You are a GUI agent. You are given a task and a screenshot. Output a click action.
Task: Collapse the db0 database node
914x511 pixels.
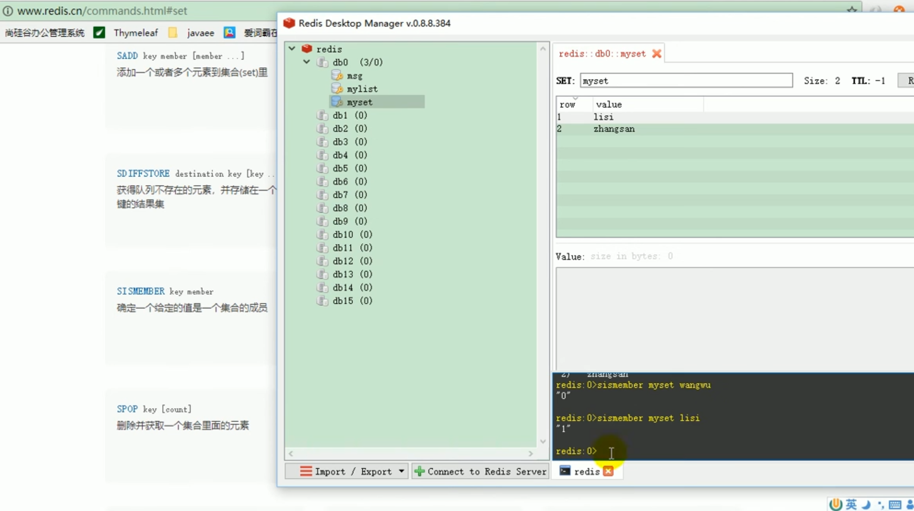[x=307, y=62]
